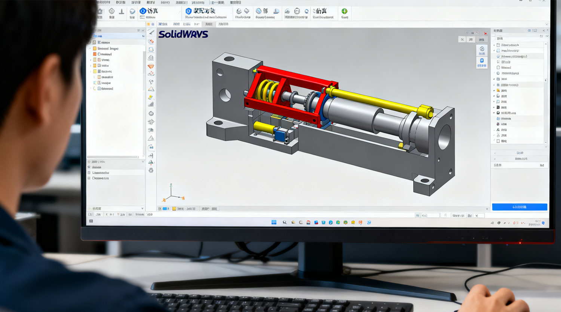Expand the plus node at the top of the feature tree
This screenshot has width=561, height=312.
494,45
